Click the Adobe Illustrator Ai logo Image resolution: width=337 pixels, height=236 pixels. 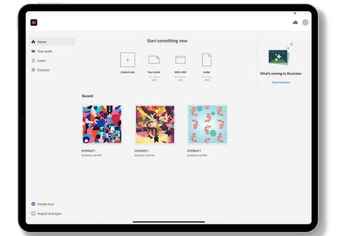coord(34,22)
